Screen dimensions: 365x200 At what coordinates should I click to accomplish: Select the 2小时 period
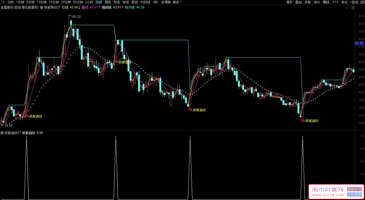pyautogui.click(x=89, y=2)
